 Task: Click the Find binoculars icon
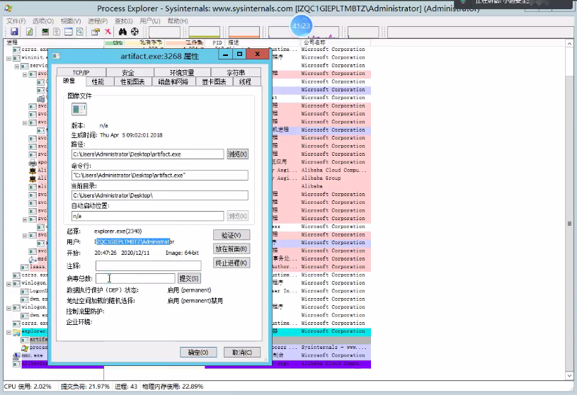(122, 32)
